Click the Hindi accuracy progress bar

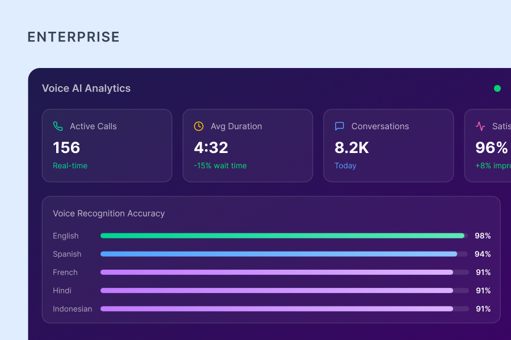(x=277, y=290)
